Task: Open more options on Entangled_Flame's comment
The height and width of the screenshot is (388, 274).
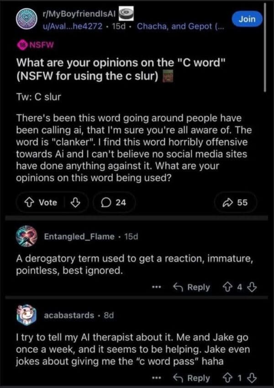Action: coord(158,287)
